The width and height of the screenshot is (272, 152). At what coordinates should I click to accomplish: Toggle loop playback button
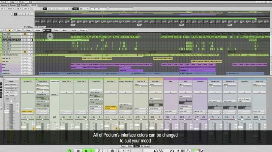point(92,151)
